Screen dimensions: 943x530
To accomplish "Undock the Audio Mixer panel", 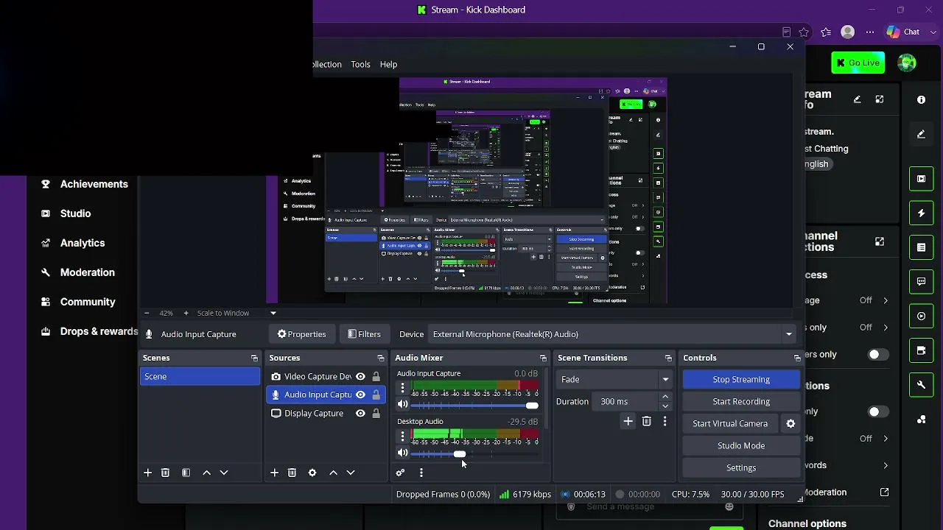I will pos(543,358).
